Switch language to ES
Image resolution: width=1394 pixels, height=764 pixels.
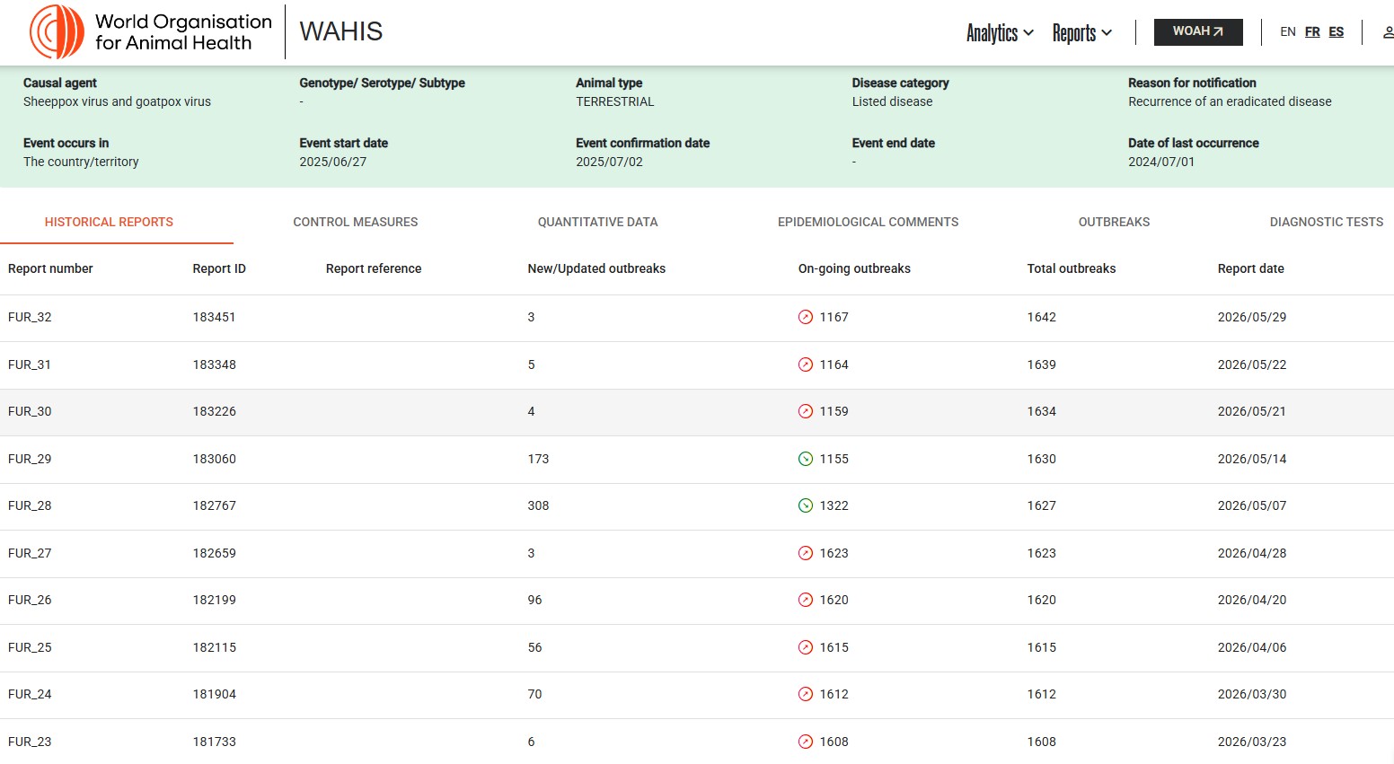click(x=1337, y=32)
